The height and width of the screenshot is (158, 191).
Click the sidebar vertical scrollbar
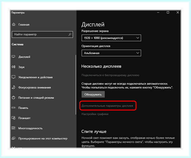tap(76, 85)
